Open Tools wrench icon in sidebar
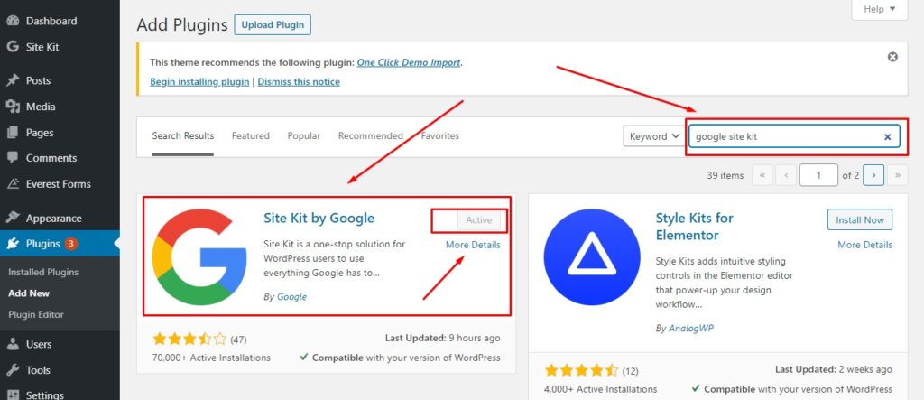Screen dimensions: 924x400 click(x=13, y=370)
